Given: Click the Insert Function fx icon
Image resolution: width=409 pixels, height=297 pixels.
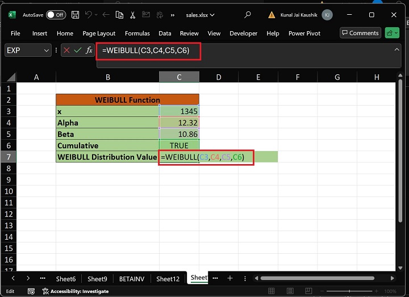Looking at the screenshot, I should pos(89,50).
